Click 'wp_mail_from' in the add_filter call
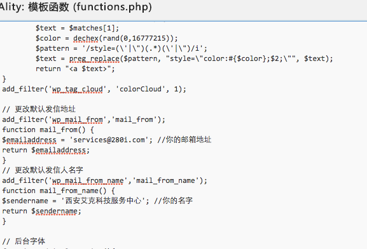 pyautogui.click(x=77, y=119)
